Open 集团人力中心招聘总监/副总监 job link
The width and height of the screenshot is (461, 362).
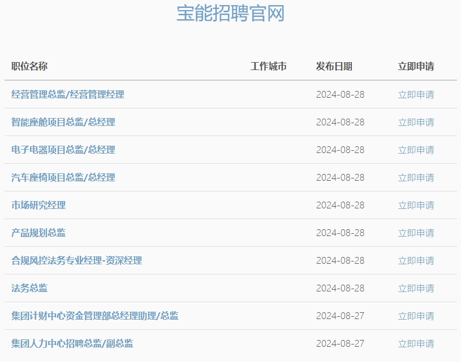point(72,343)
